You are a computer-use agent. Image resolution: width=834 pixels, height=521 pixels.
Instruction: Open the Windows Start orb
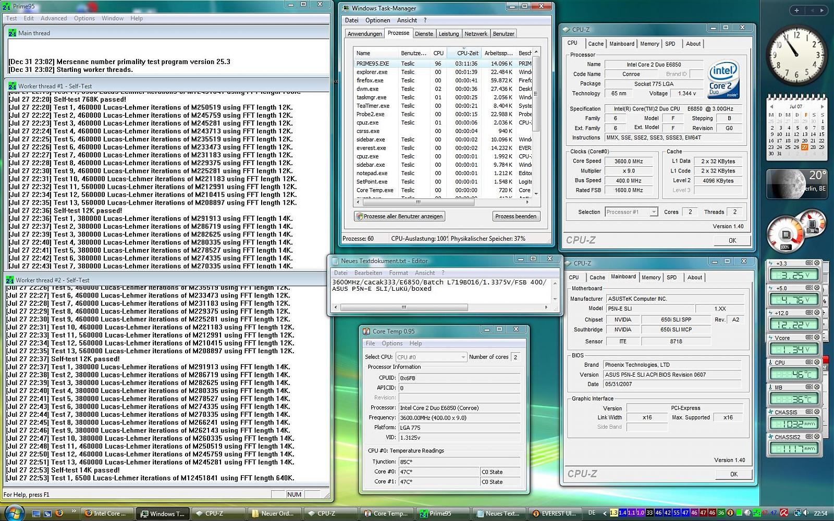pyautogui.click(x=14, y=513)
